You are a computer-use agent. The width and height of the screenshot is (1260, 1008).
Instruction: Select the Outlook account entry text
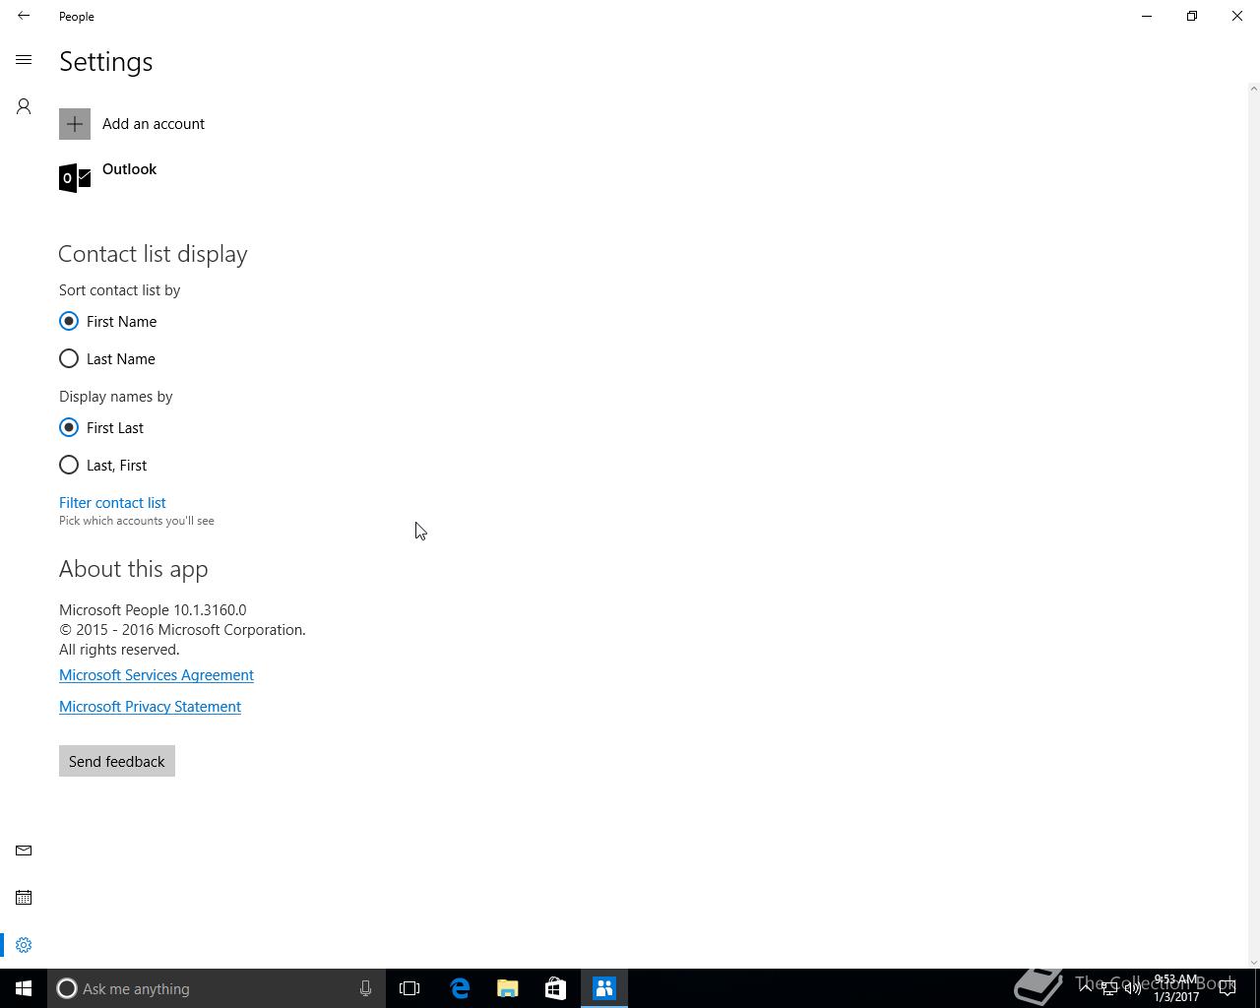point(130,169)
